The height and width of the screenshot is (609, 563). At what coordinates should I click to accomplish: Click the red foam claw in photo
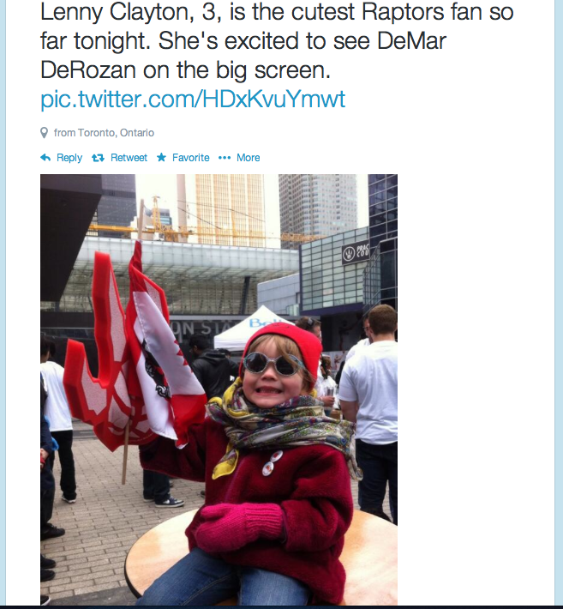pos(101,358)
